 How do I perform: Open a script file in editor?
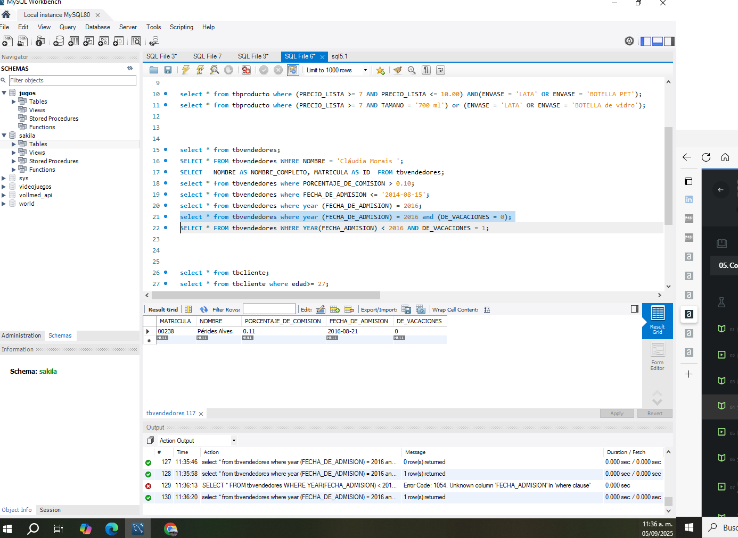154,70
